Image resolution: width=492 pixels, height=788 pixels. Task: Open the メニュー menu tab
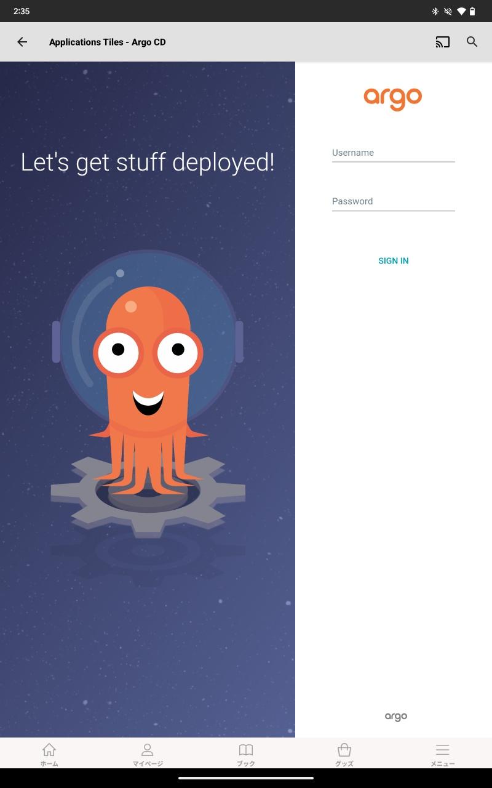pyautogui.click(x=443, y=754)
